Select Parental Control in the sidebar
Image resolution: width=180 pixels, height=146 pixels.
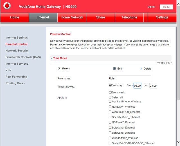pos(17,44)
